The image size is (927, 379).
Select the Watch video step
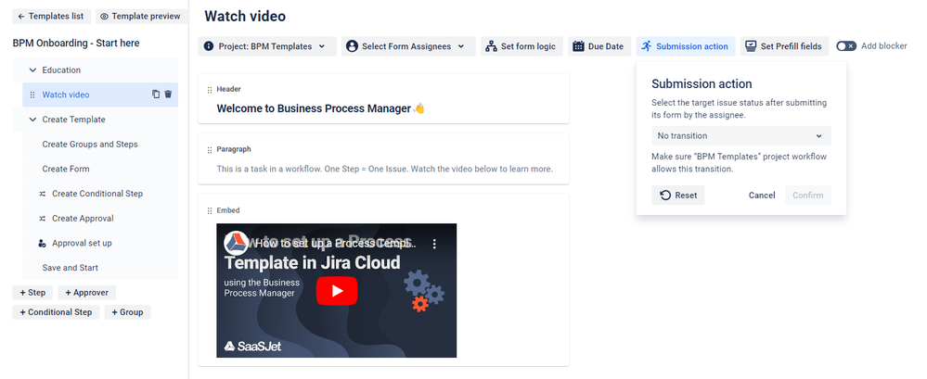(x=100, y=95)
